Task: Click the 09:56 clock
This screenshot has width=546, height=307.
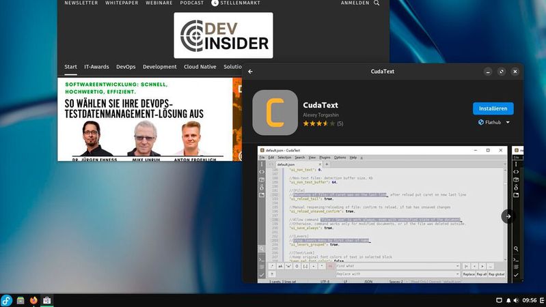Action: [x=530, y=300]
